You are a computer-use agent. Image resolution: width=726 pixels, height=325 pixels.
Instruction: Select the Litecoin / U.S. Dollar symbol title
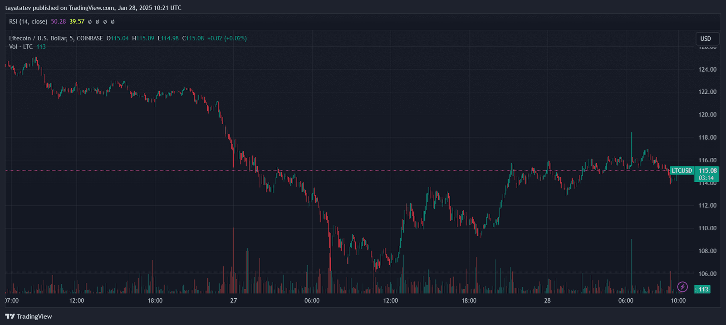coord(56,39)
